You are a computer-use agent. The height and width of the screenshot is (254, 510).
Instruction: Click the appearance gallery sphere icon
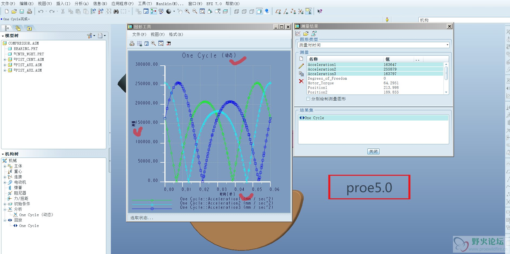pos(169,11)
